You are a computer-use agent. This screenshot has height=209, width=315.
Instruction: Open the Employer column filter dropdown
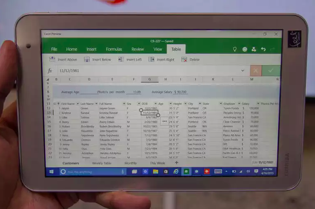(239, 104)
